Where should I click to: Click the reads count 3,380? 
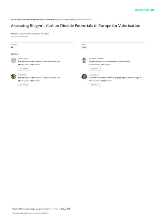[x=84, y=47]
